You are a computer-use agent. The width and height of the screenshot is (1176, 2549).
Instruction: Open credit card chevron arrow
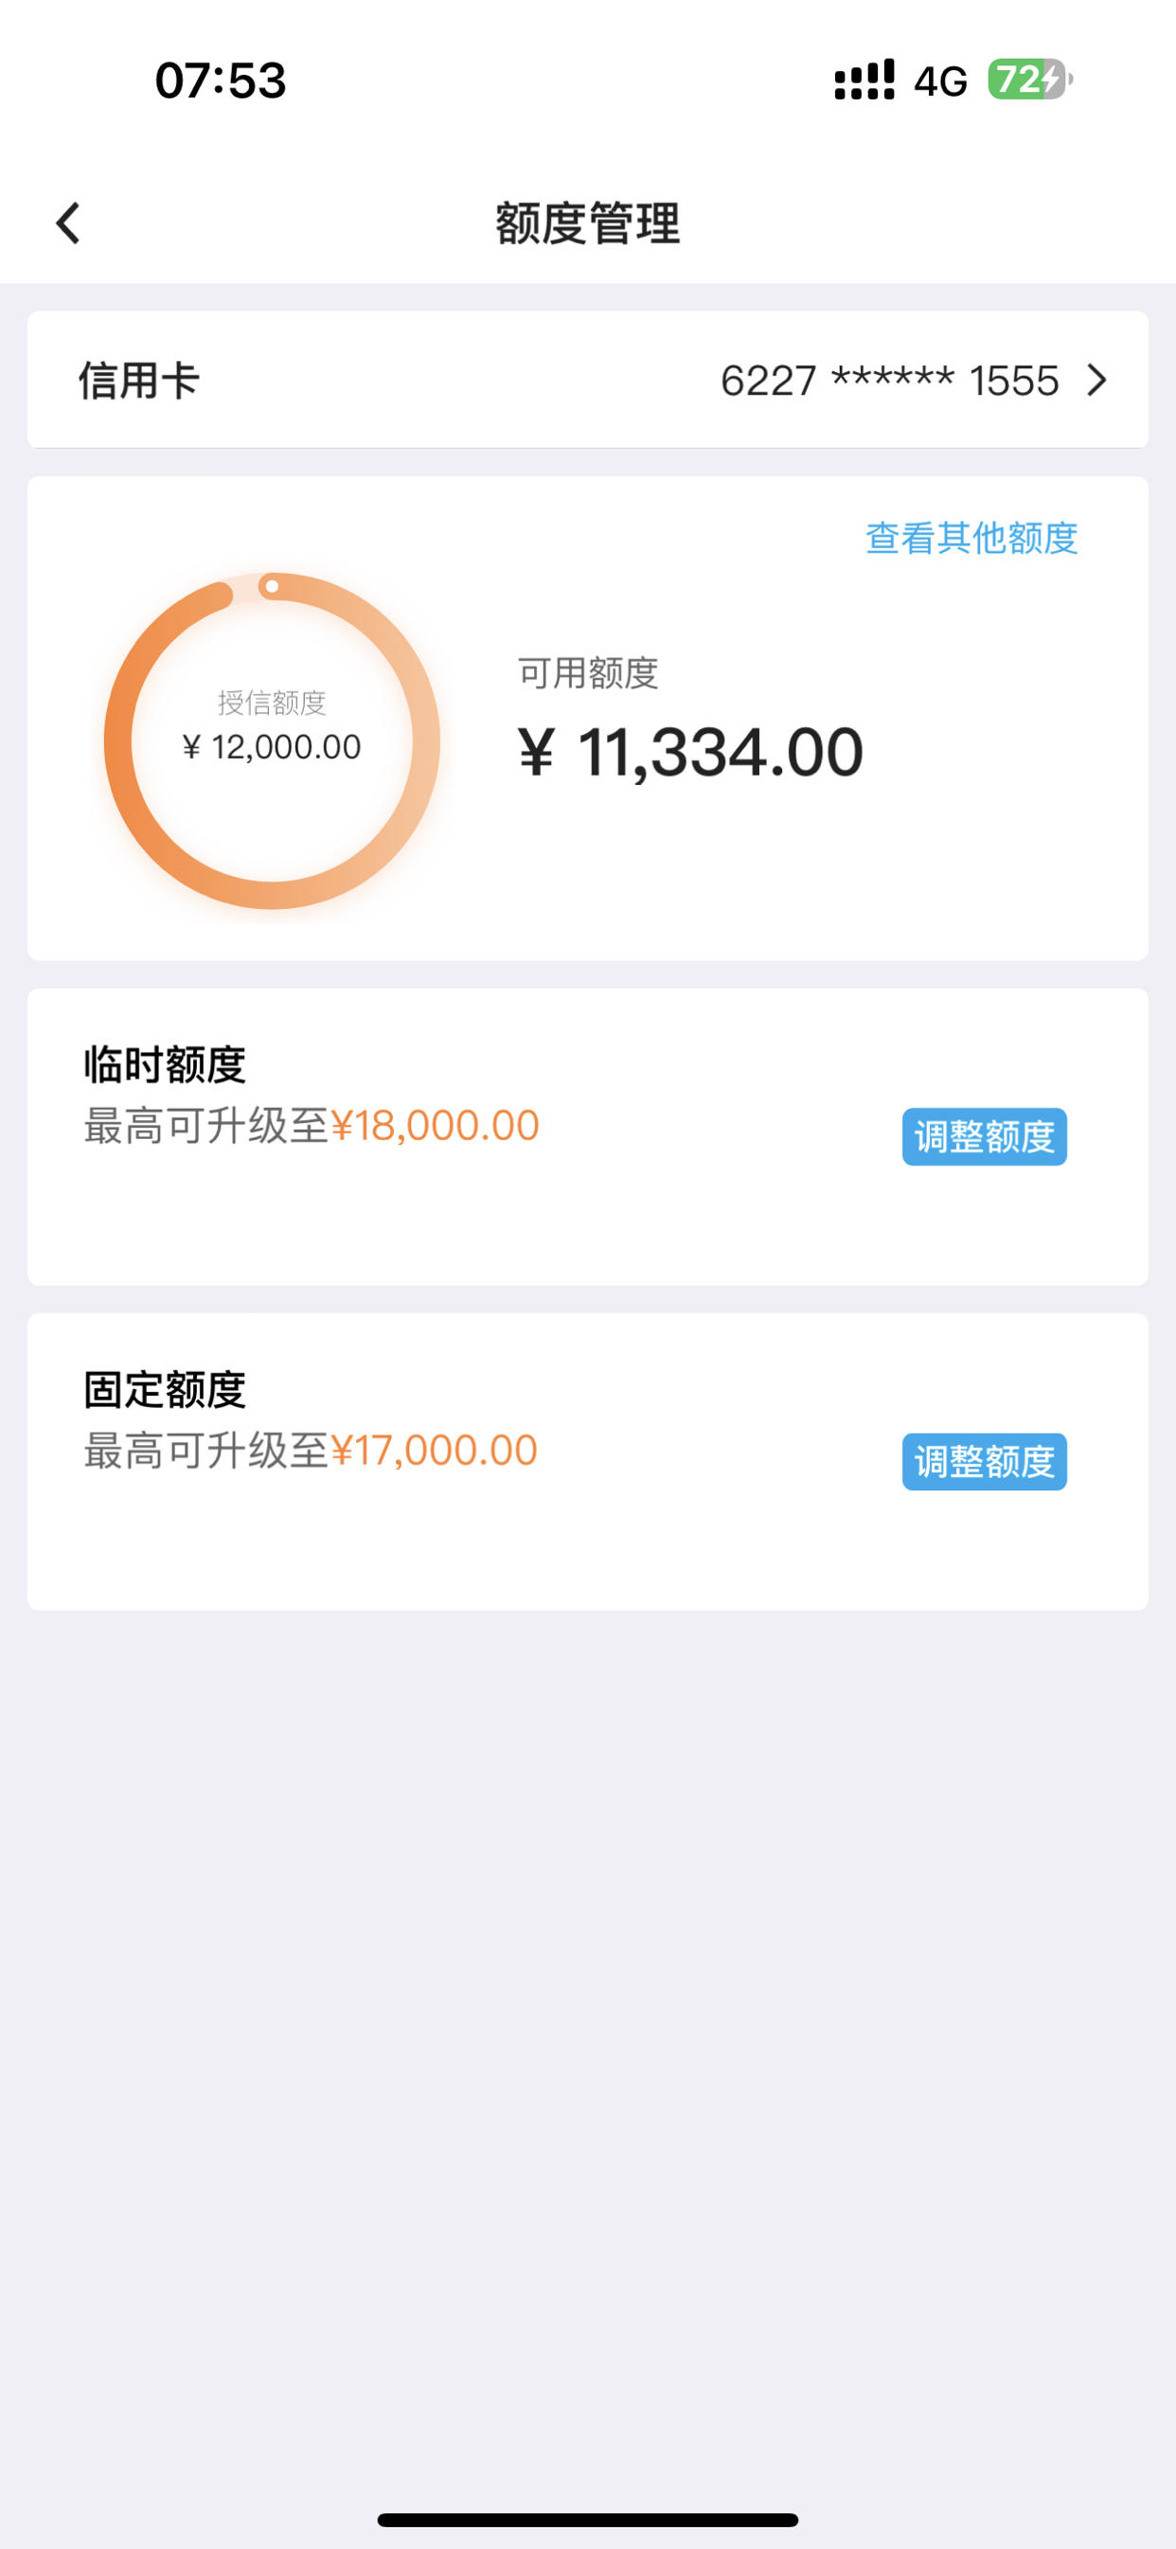tap(1096, 380)
